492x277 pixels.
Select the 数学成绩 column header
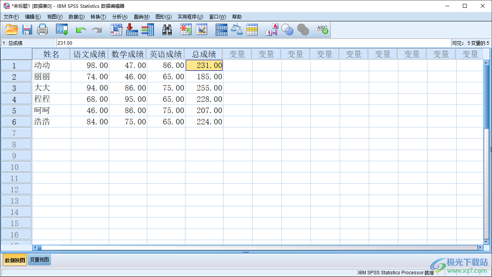coord(128,54)
